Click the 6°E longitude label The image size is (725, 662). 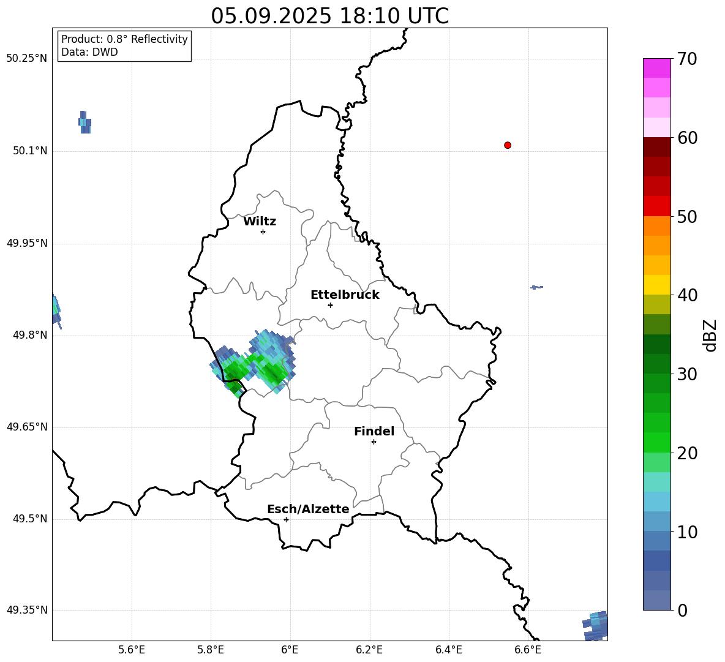(290, 650)
